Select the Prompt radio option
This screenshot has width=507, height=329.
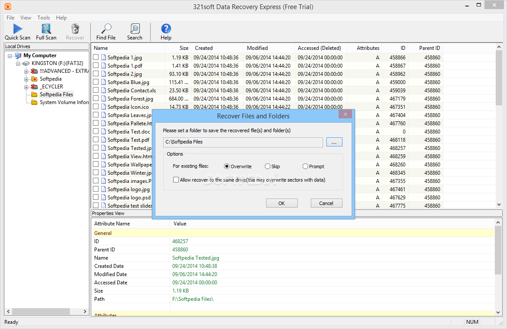pos(305,166)
